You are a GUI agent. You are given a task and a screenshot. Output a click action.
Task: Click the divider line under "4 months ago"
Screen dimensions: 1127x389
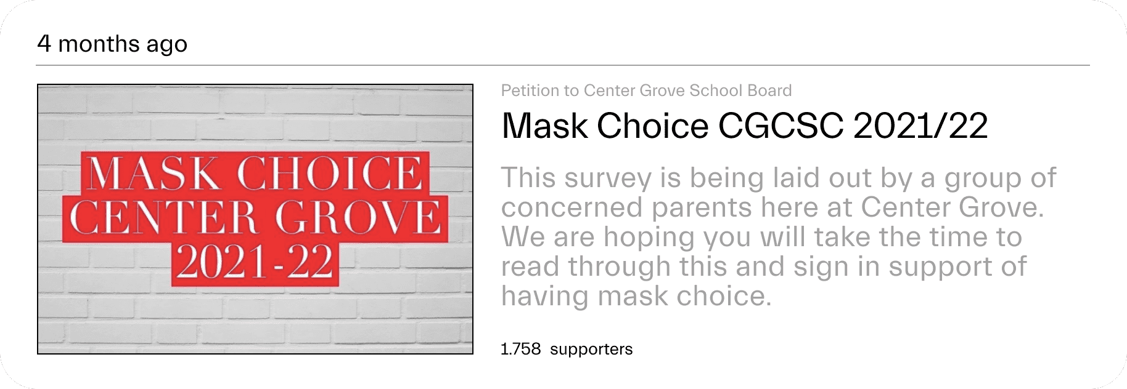point(563,65)
